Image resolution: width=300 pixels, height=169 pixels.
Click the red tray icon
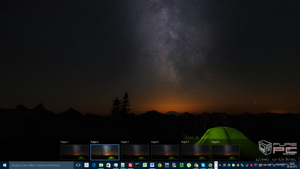(x=251, y=165)
